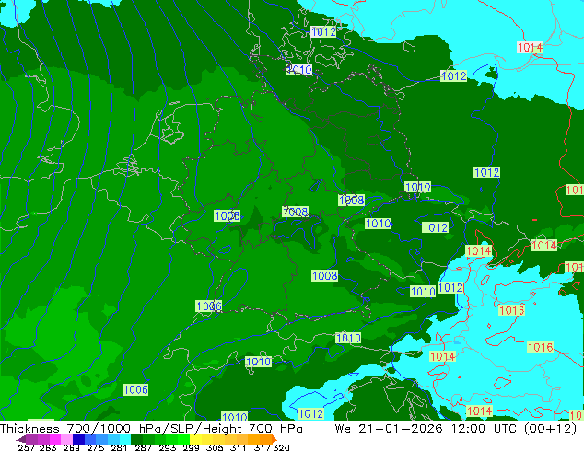Click the bright magenta swatch in the legend
This screenshot has width=584, height=451.
click(55, 439)
